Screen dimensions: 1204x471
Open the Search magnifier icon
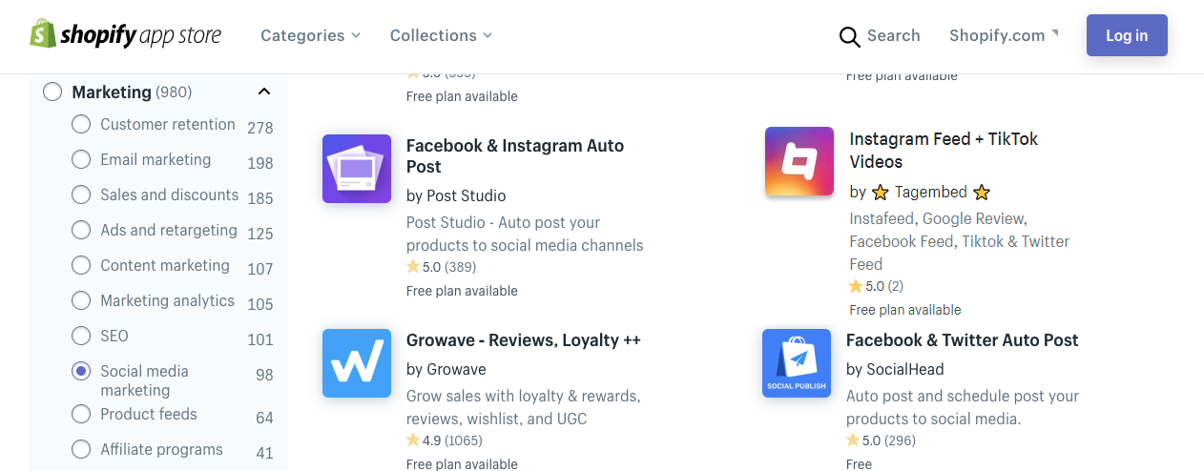coord(849,36)
